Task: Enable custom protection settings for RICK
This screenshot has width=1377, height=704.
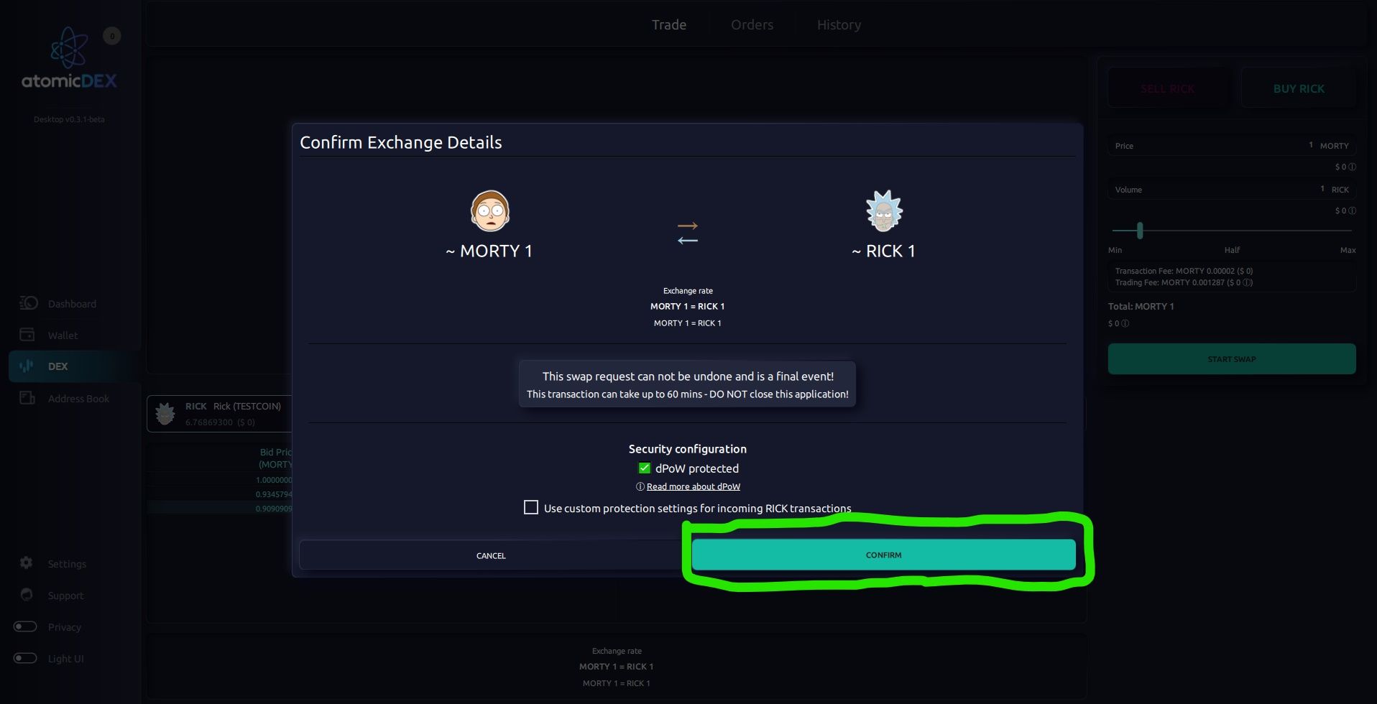Action: [531, 507]
